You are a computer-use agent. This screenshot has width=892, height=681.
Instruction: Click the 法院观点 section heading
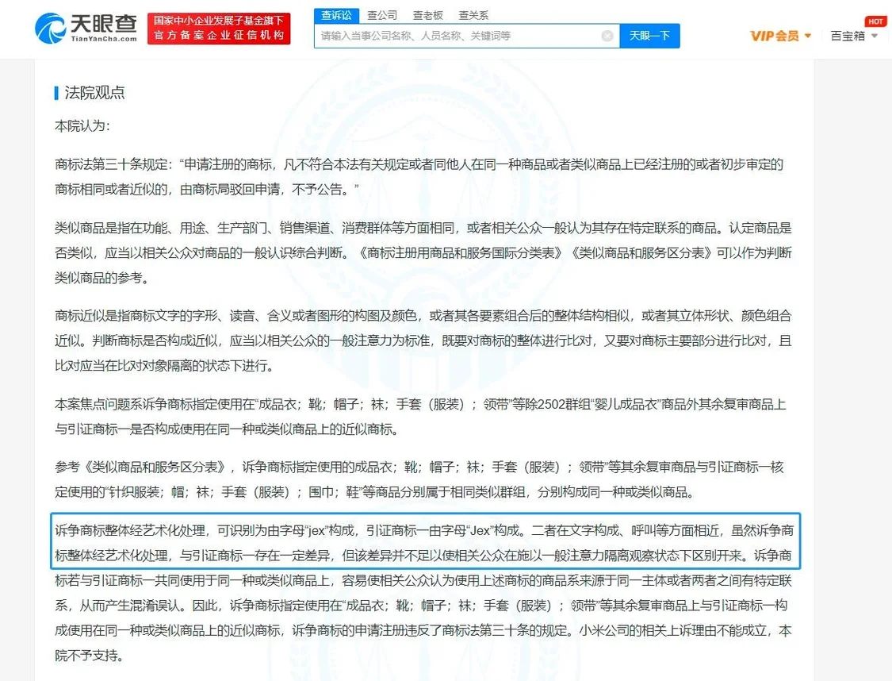pyautogui.click(x=94, y=93)
